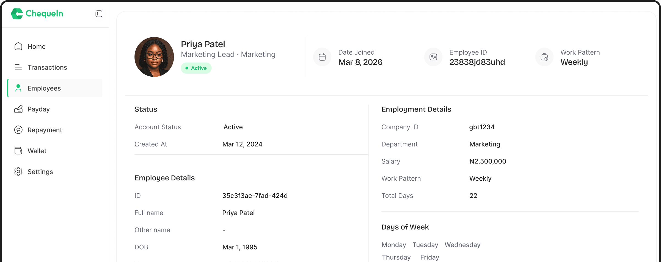Open Wallet from the sidebar
Image resolution: width=661 pixels, height=262 pixels.
click(x=55, y=151)
